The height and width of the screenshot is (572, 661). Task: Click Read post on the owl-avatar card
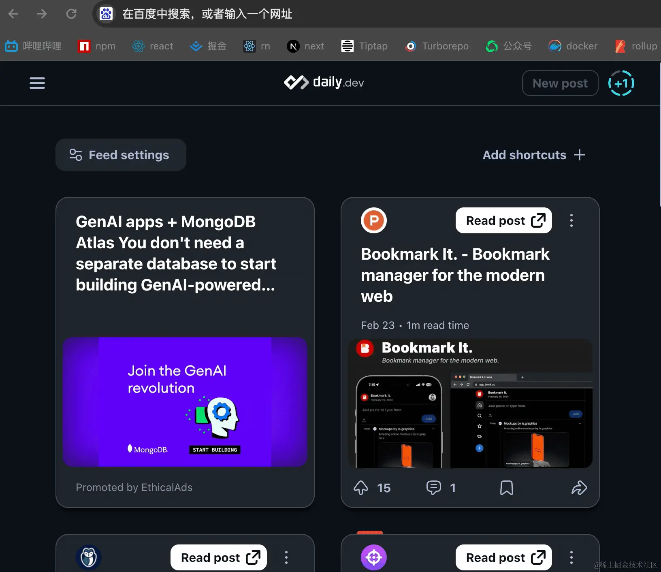tap(219, 557)
